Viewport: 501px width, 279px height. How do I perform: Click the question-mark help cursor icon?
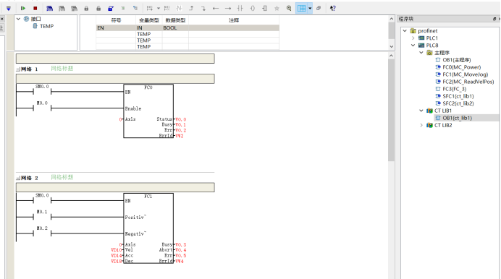332,8
